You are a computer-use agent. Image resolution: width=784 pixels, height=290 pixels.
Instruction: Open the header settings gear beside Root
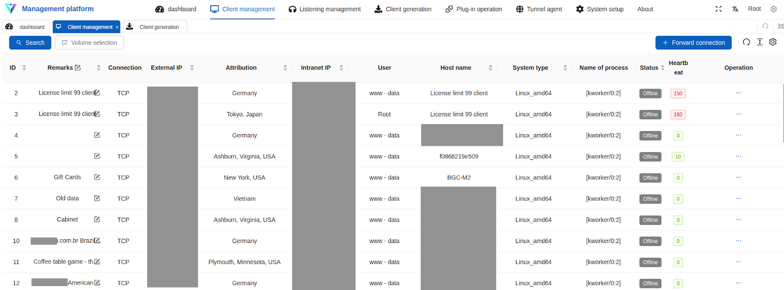pos(774,9)
